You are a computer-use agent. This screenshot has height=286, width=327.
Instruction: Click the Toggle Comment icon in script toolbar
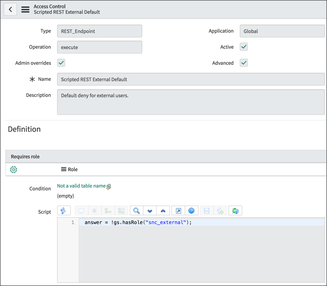[x=82, y=210]
